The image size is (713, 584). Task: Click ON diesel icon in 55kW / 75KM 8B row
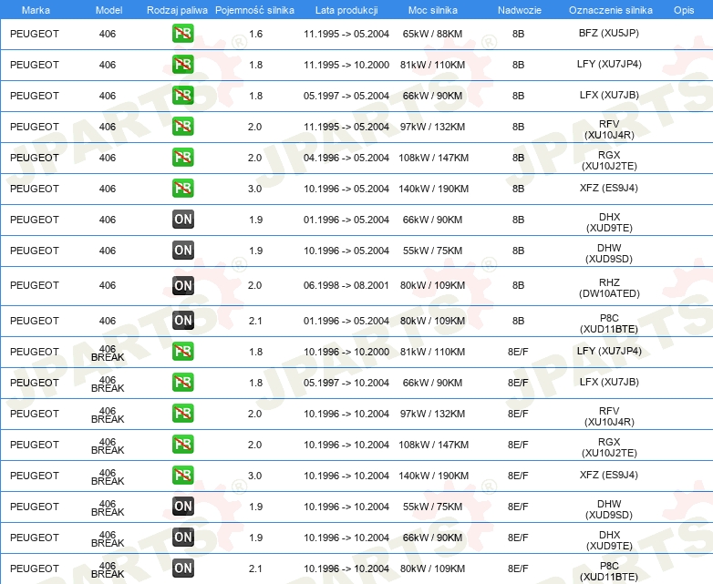tap(182, 250)
